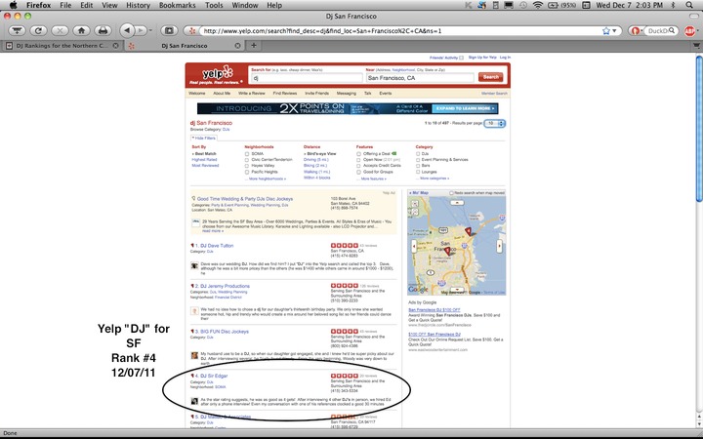The height and width of the screenshot is (439, 703).
Task: Sort results by Highest Rated
Action: tap(204, 159)
